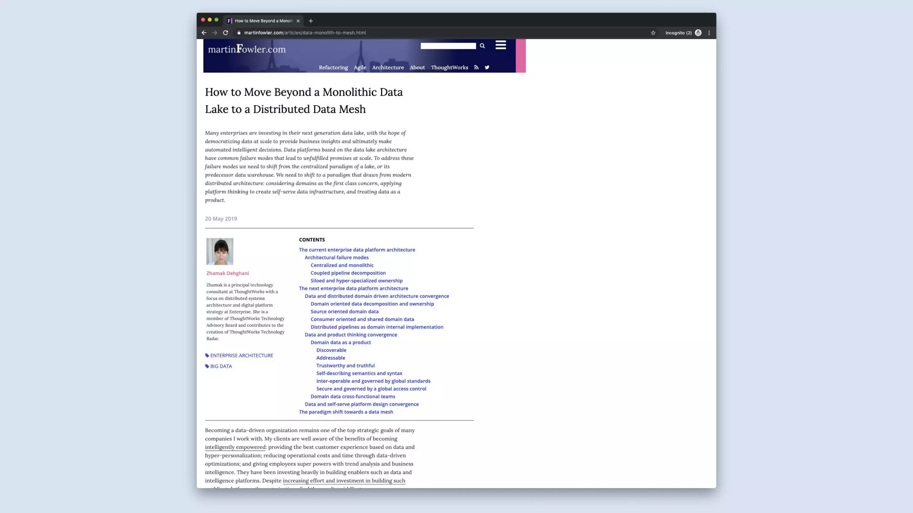Click the author photo thumbnail
The width and height of the screenshot is (913, 513).
tap(220, 252)
